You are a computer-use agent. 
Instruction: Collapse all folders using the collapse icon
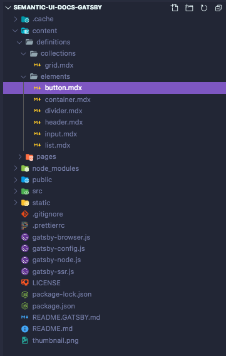(218, 8)
